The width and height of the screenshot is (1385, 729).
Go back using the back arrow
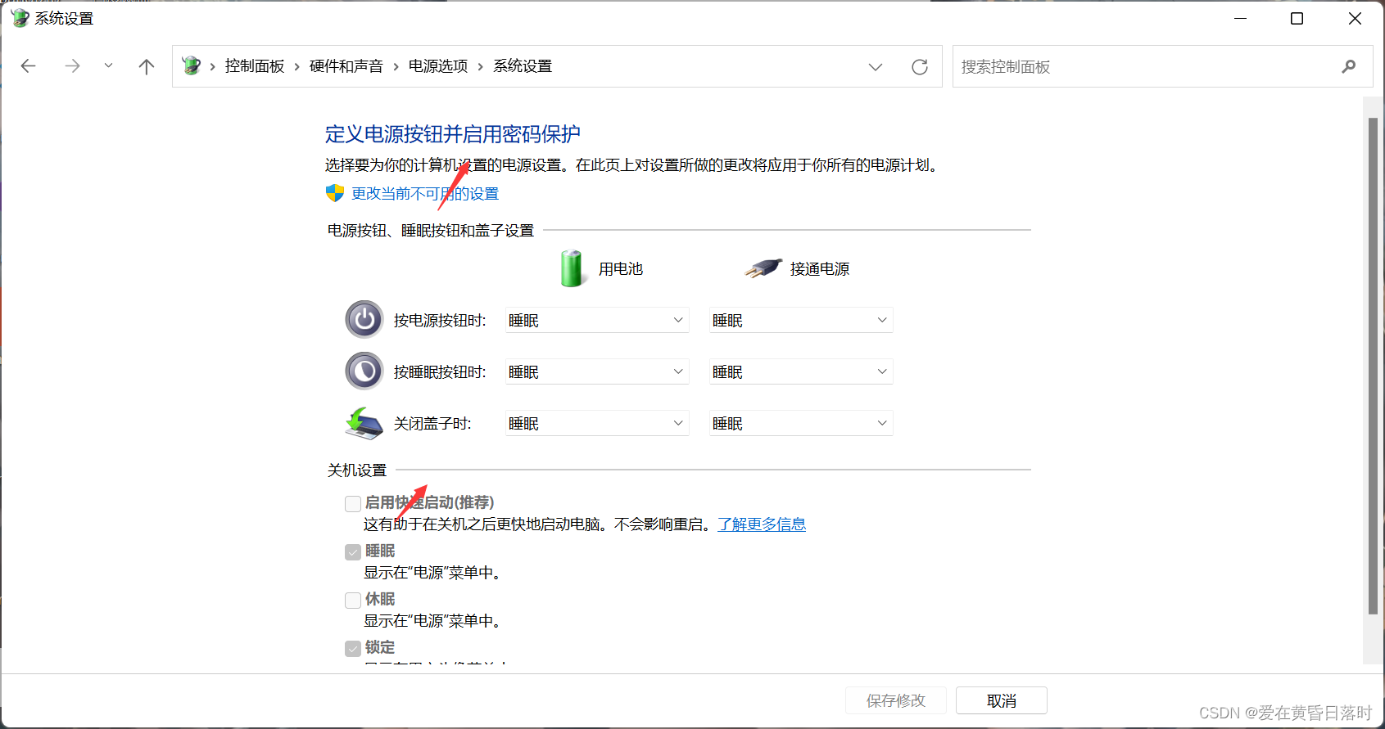tap(29, 66)
